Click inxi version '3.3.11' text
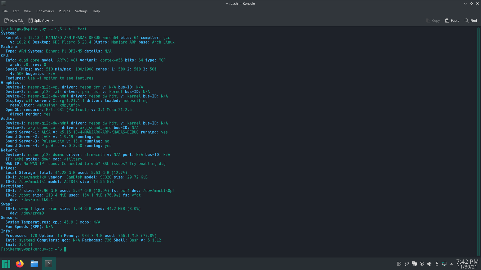The width and height of the screenshot is (481, 270). click(26, 245)
